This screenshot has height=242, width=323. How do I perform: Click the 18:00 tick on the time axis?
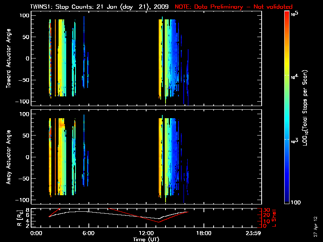203,234
